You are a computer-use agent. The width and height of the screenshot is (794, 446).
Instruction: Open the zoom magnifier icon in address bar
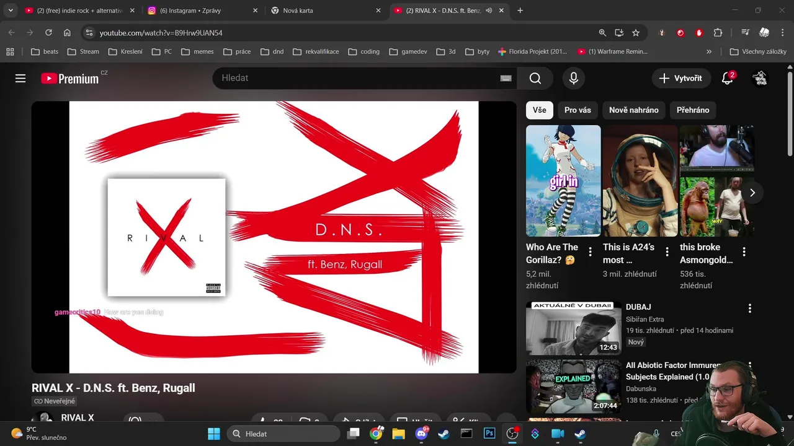[x=602, y=33]
